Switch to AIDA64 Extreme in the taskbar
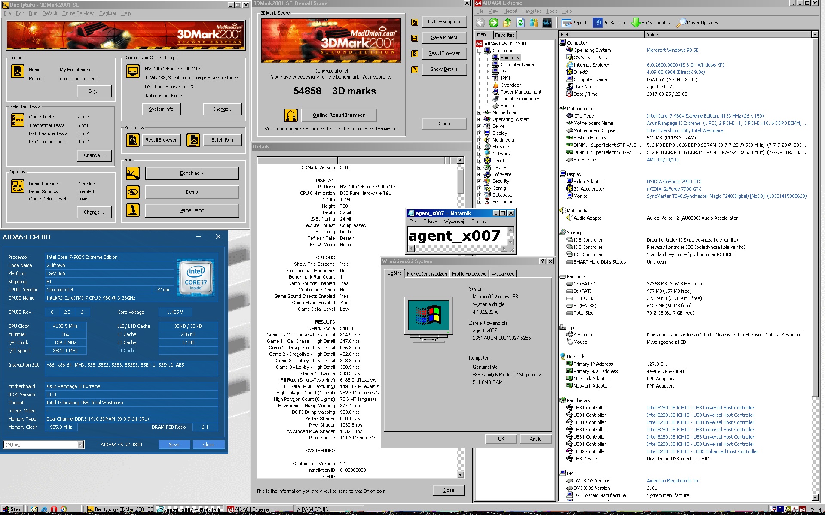 [x=260, y=509]
